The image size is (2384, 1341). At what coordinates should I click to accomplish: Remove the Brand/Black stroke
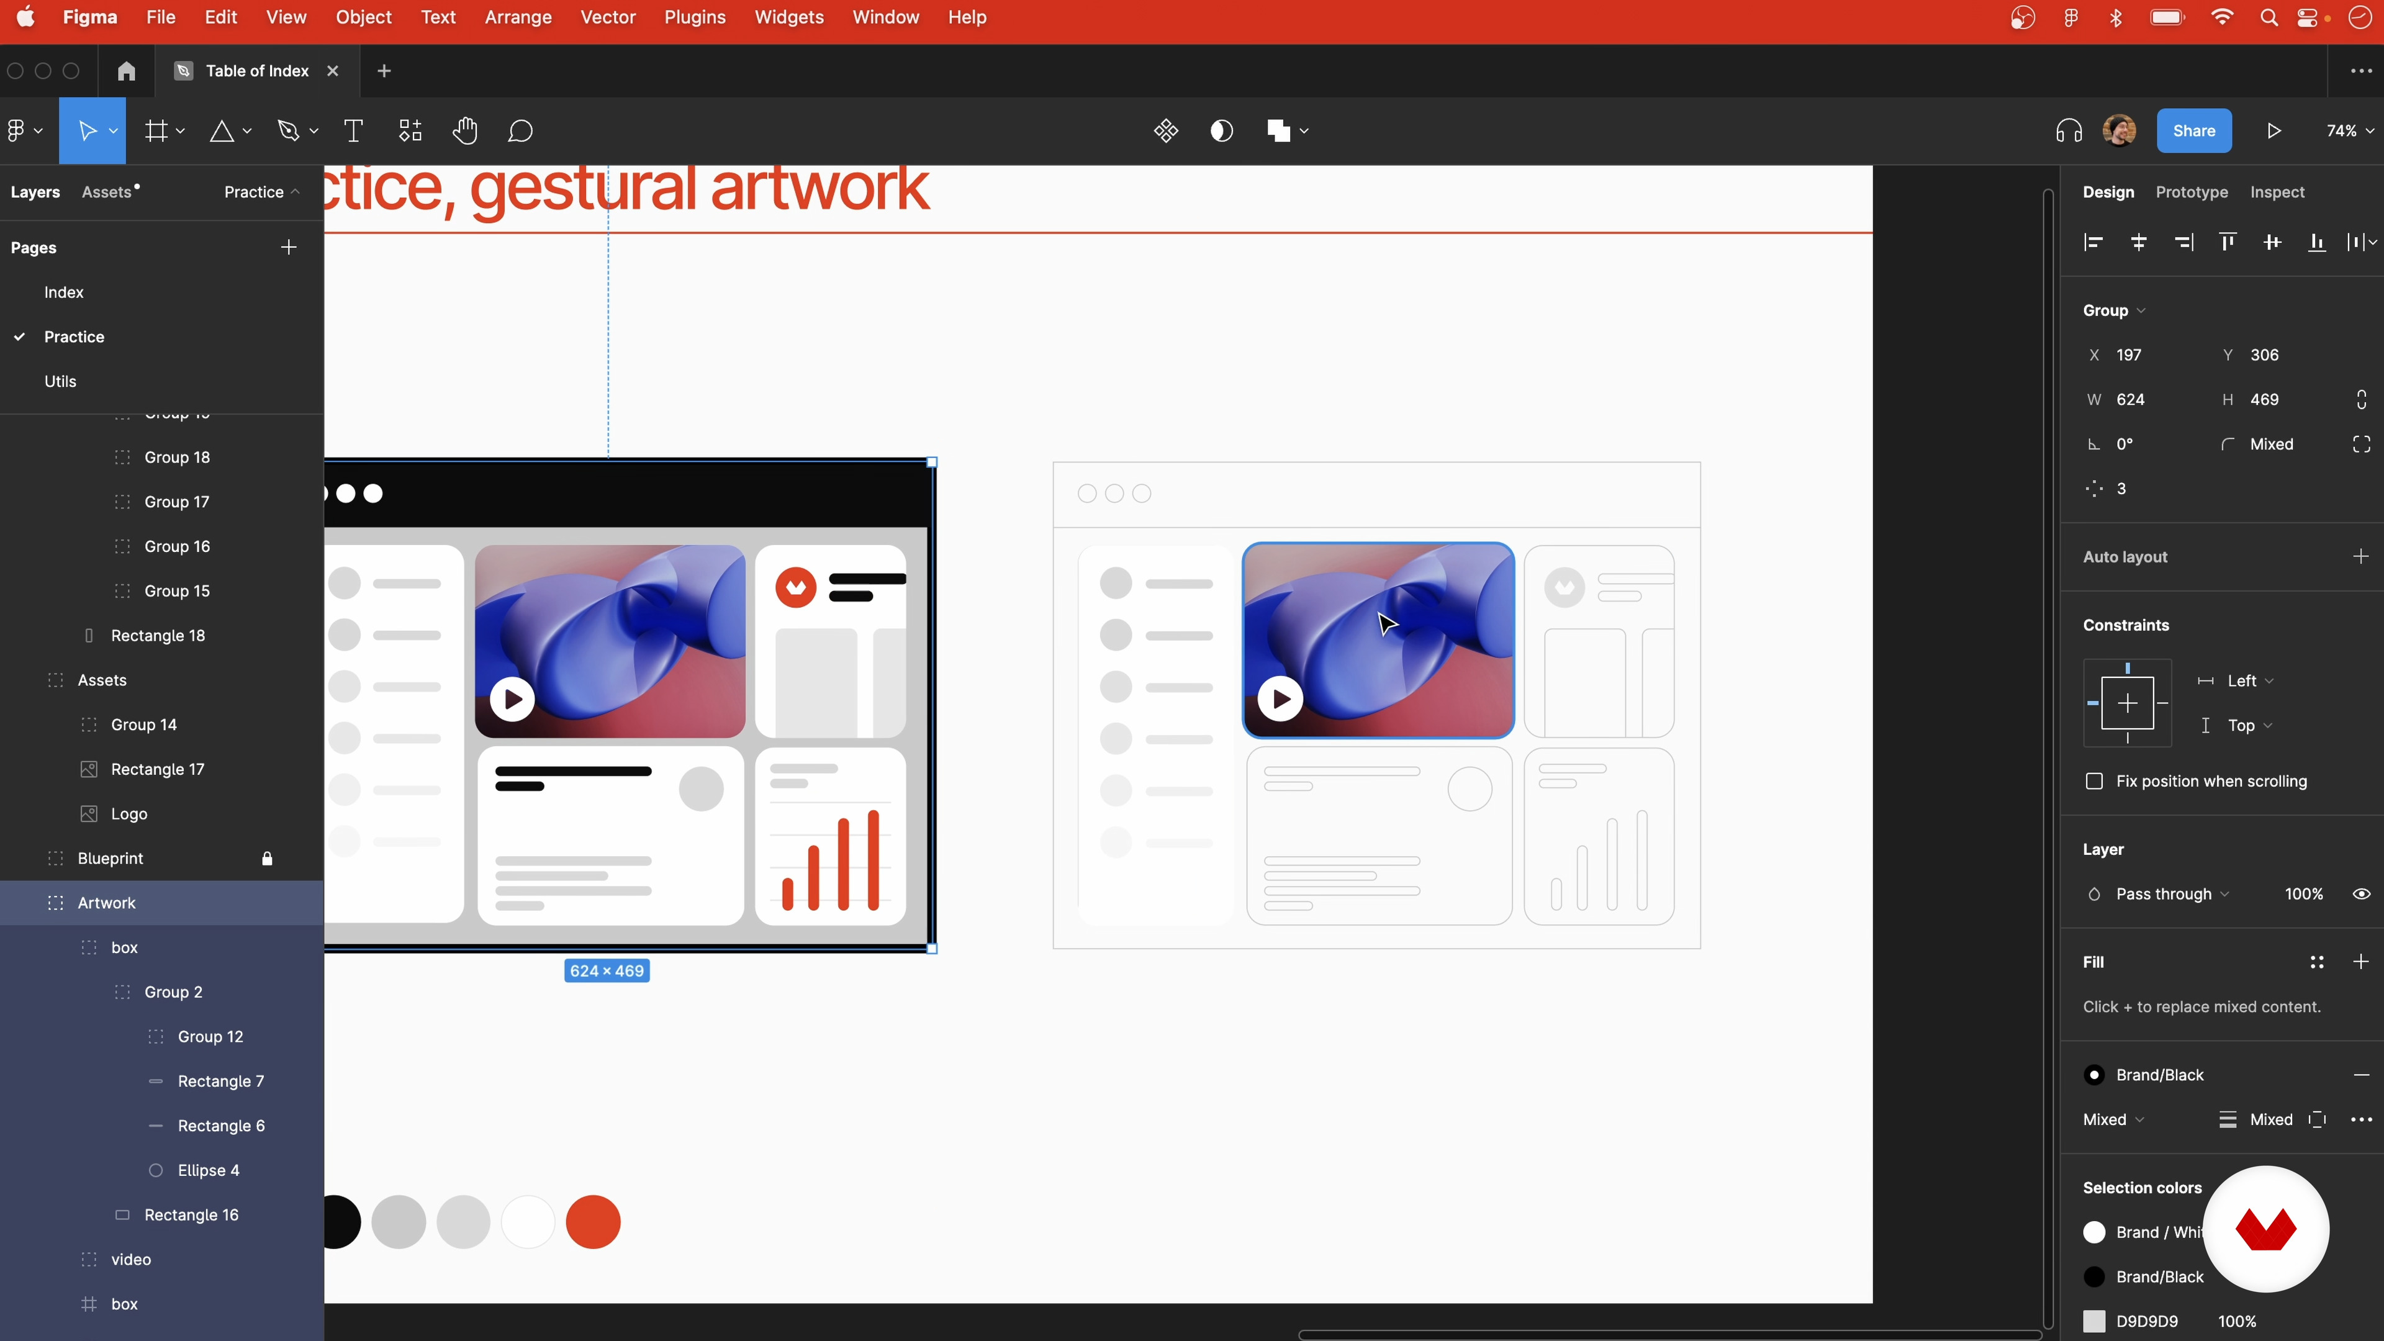[x=2361, y=1075]
